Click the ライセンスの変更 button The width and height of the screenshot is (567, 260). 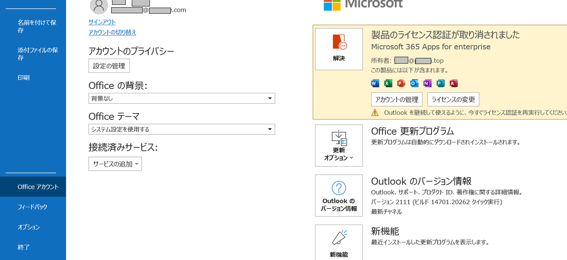pos(453,99)
